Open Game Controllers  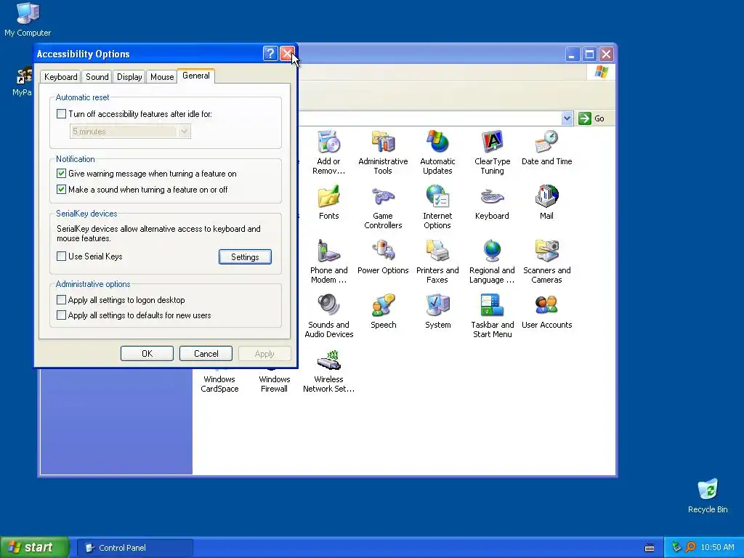[383, 207]
